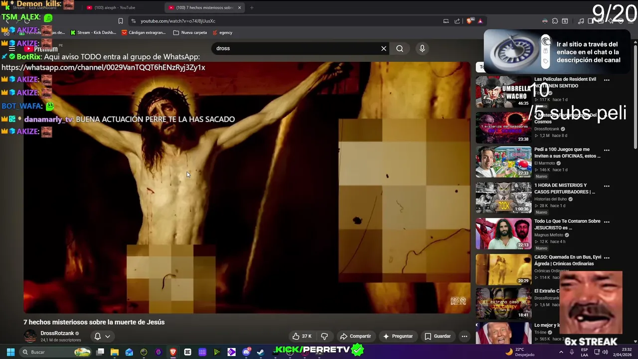
Task: Click the Magnus Mefisto channel name
Action: click(x=548, y=235)
